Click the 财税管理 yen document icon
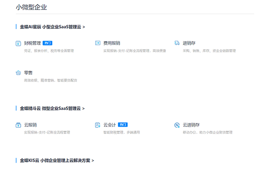The image size is (256, 169). pyautogui.click(x=18, y=44)
